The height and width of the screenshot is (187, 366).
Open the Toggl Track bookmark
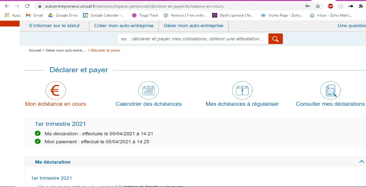point(145,15)
